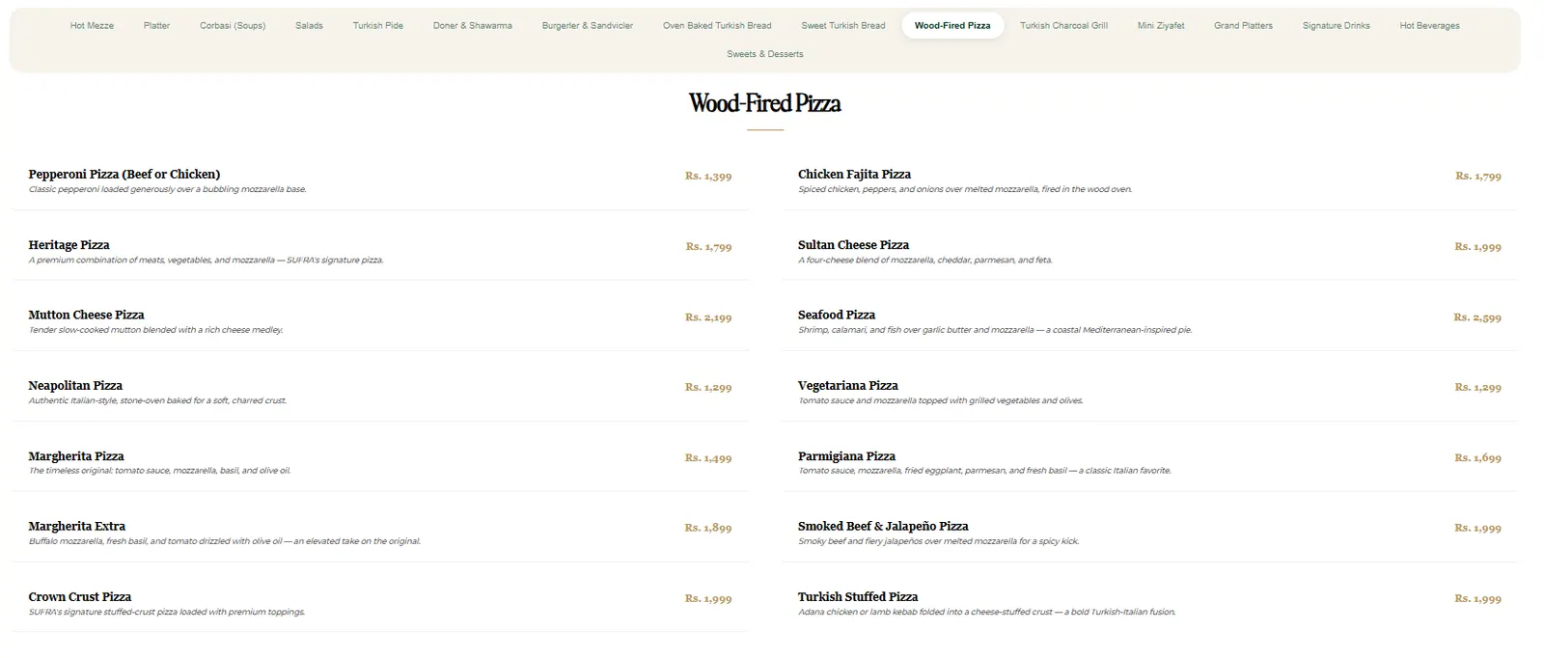The height and width of the screenshot is (658, 1544).
Task: Select the Heritage Pizza item name
Action: click(69, 245)
